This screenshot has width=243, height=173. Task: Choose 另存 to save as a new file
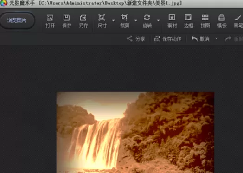pos(83,21)
